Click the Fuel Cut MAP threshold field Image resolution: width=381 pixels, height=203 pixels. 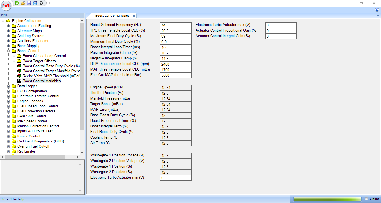[176, 75]
